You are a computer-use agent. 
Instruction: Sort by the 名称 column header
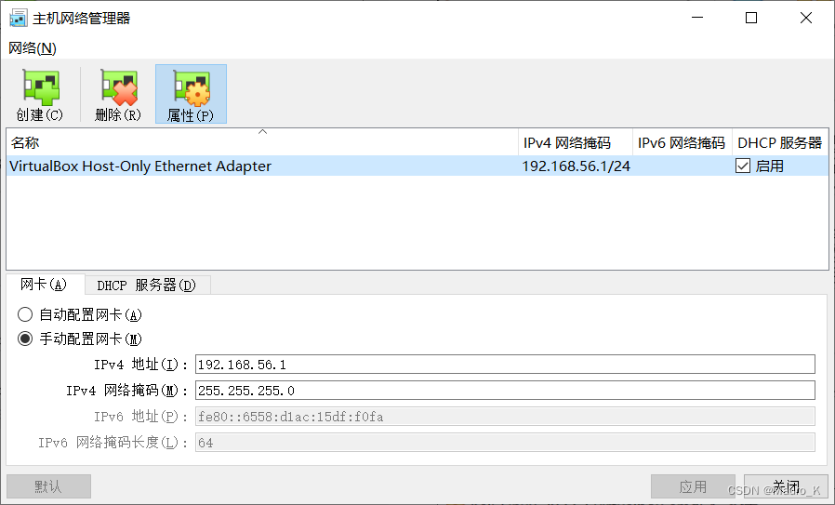[262, 142]
